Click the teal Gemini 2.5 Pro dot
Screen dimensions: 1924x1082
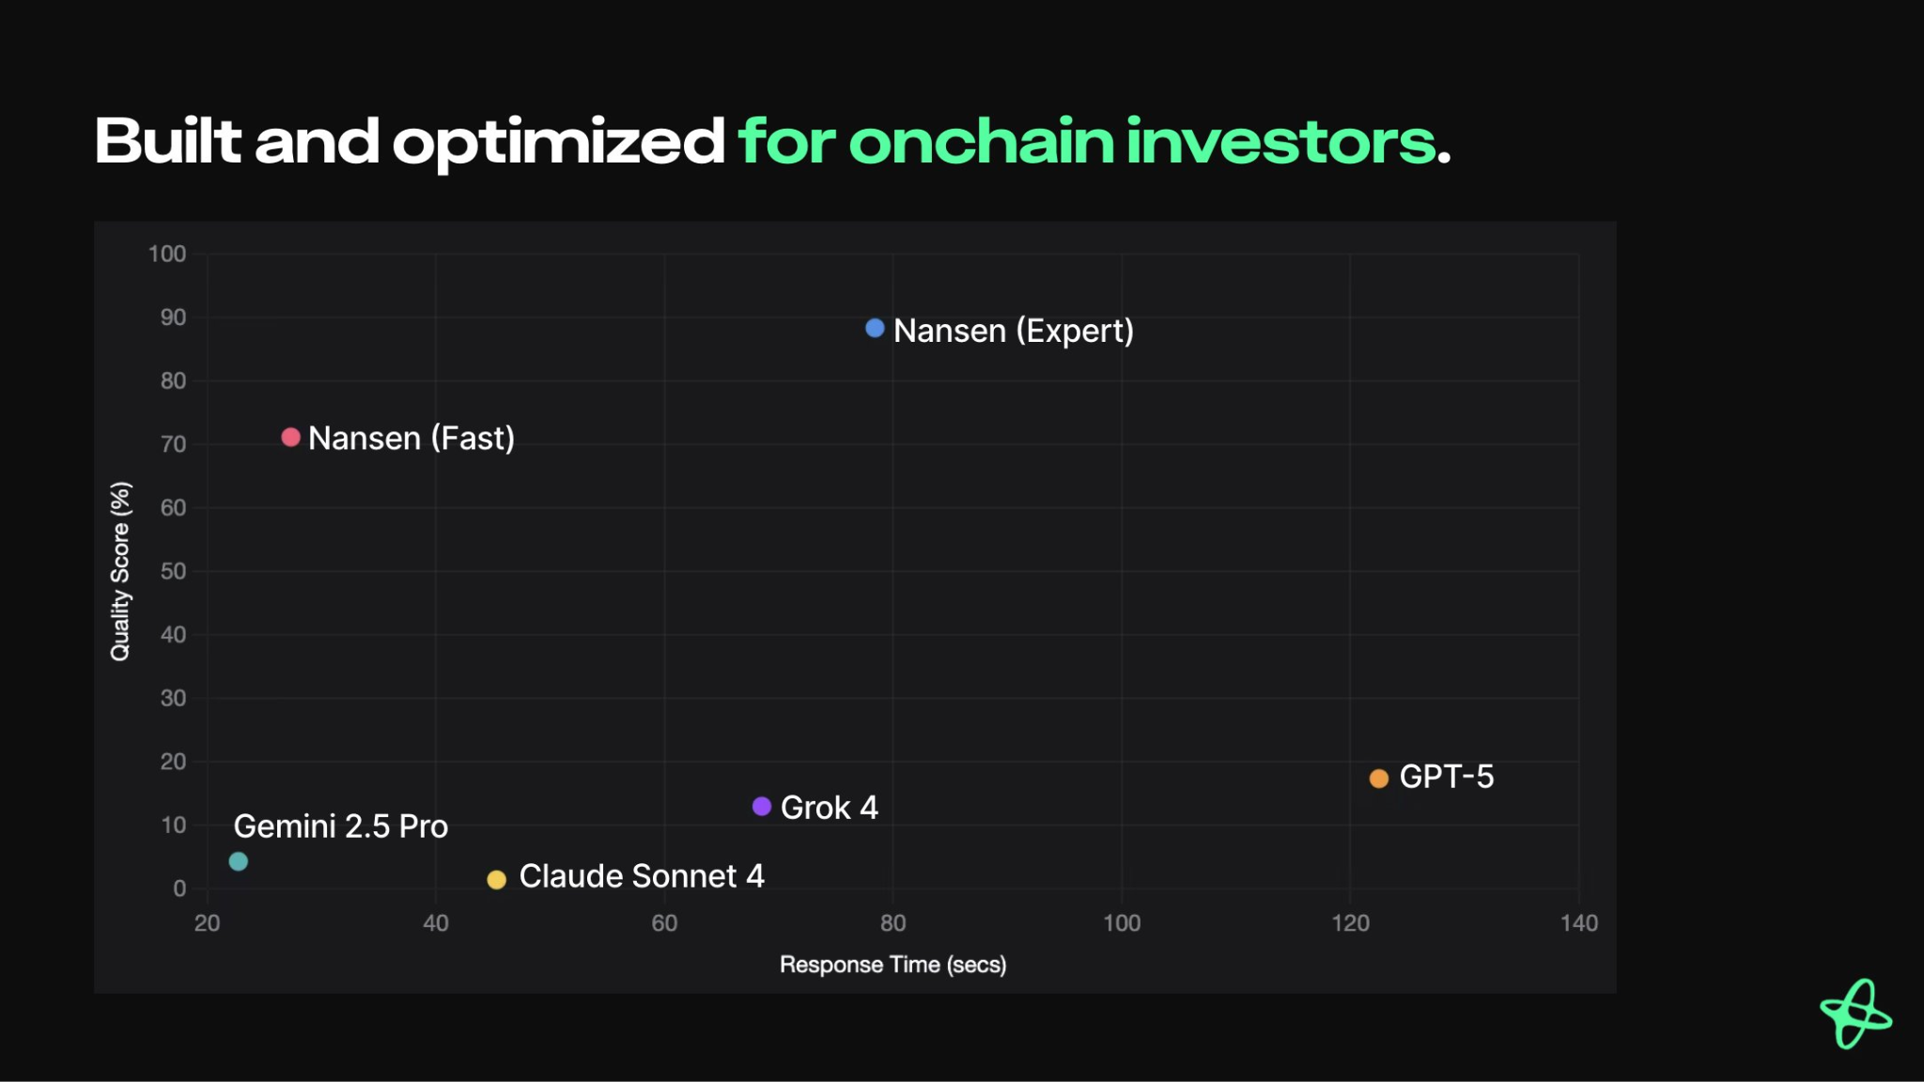(x=239, y=862)
